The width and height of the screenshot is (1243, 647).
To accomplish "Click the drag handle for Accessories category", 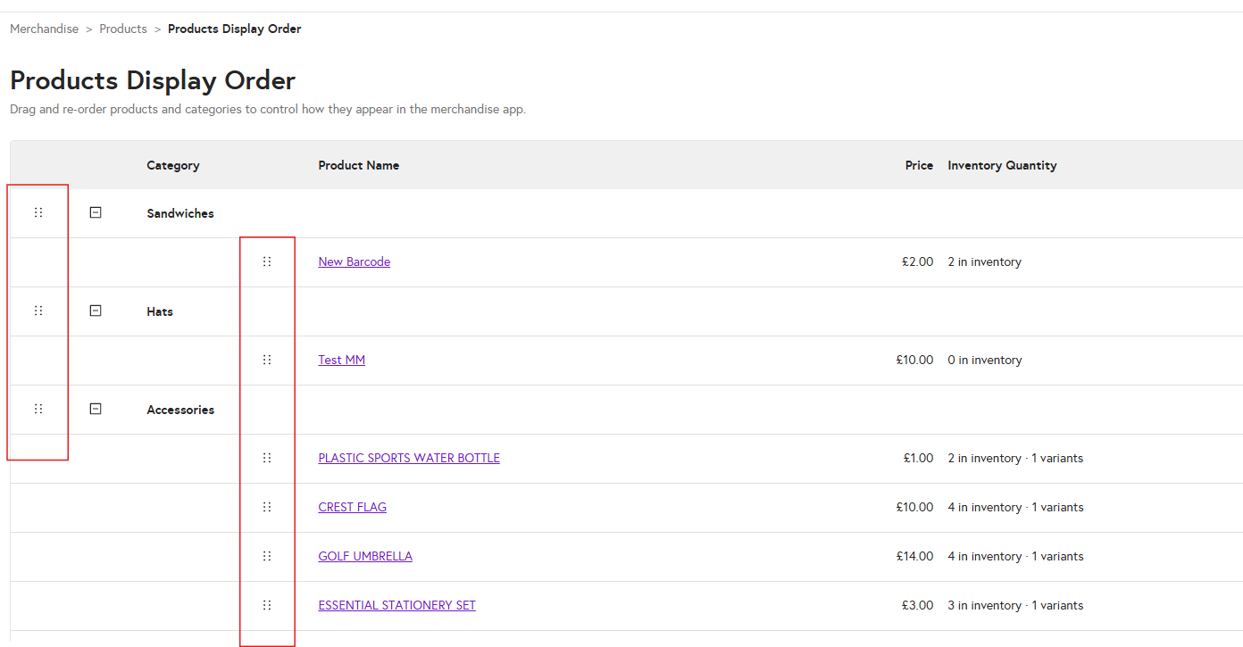I will tap(38, 409).
